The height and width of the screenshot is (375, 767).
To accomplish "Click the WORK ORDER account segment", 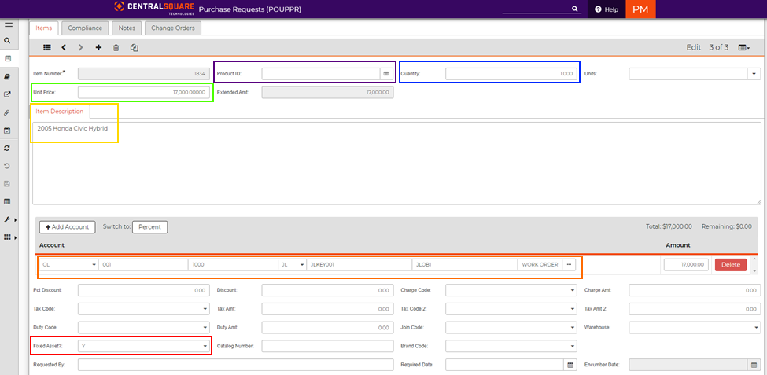I will click(x=540, y=264).
